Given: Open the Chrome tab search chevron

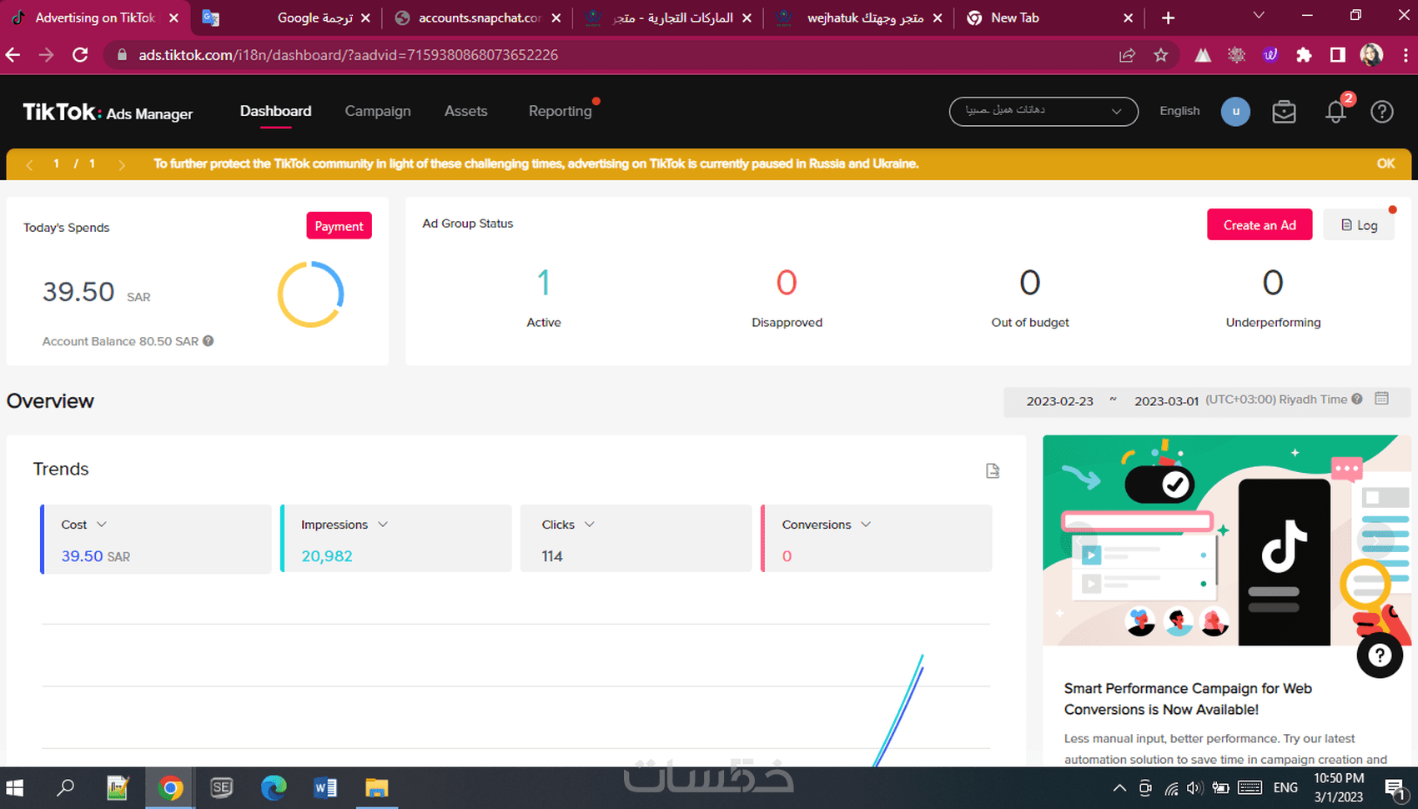Looking at the screenshot, I should tap(1259, 16).
